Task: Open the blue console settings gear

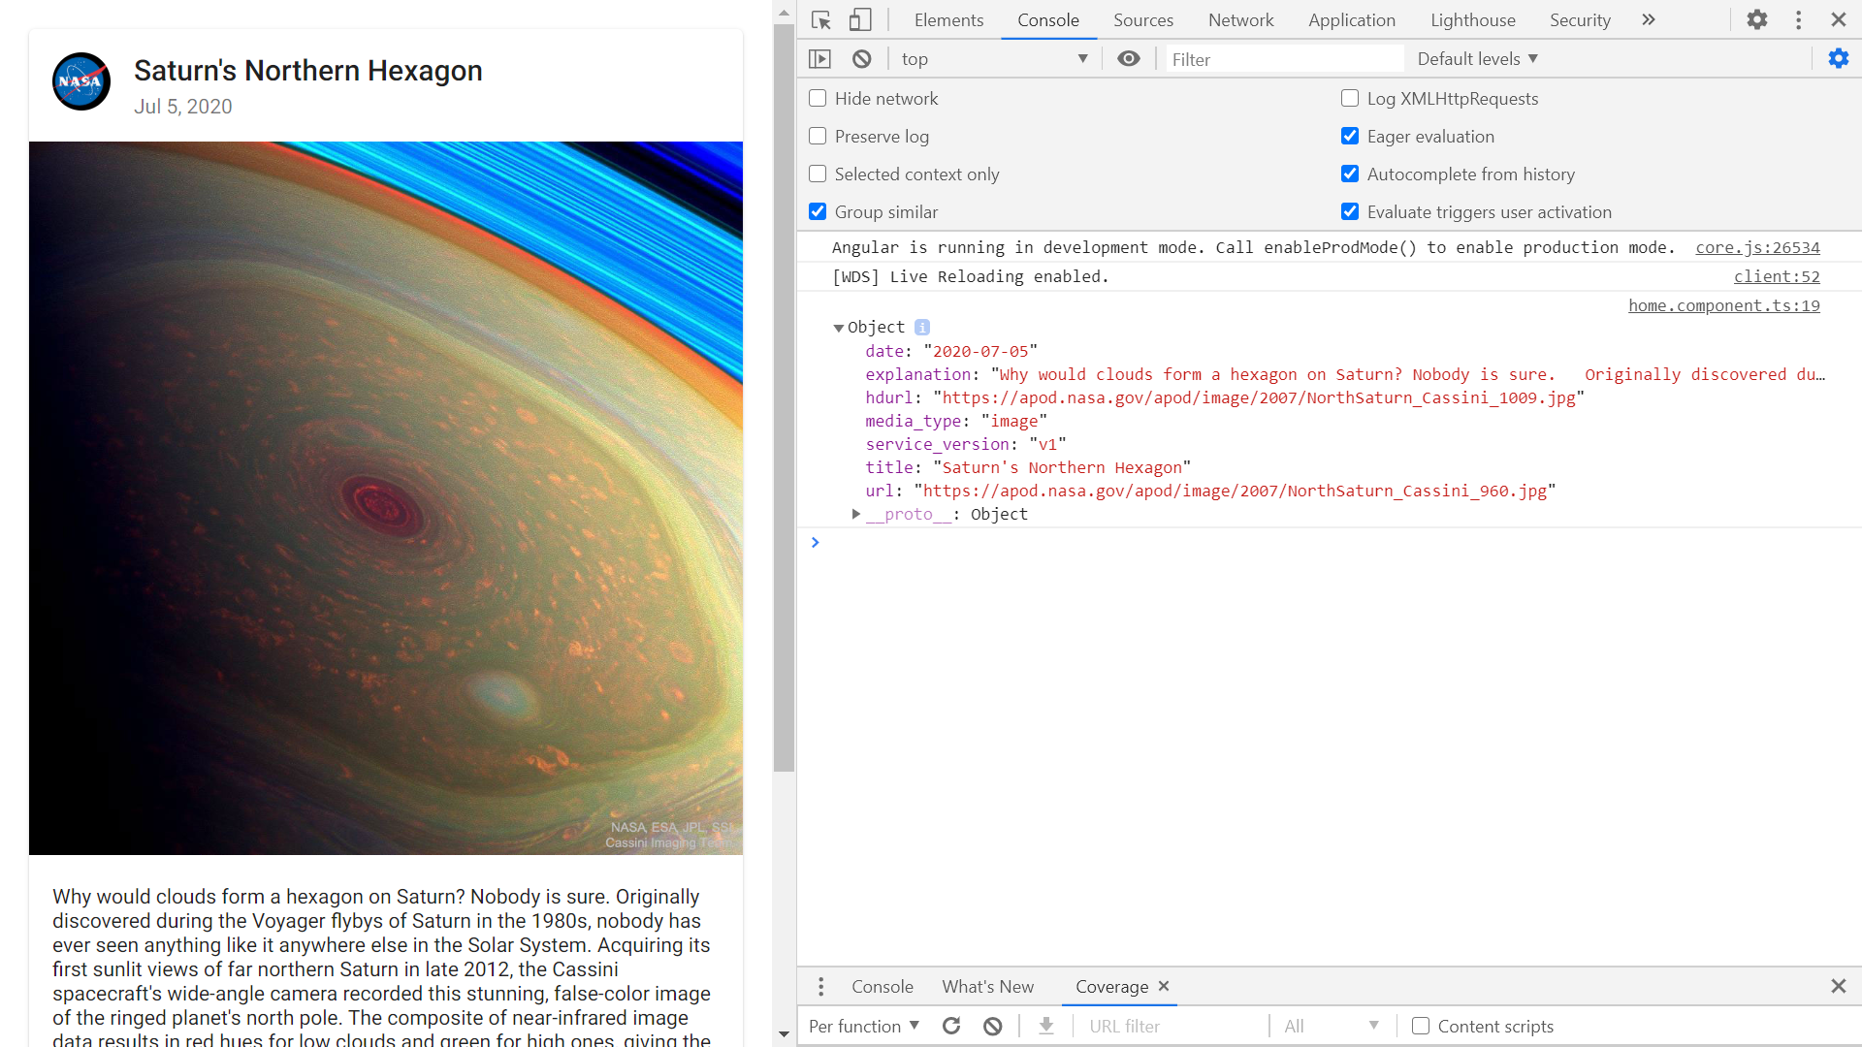Action: [1838, 59]
